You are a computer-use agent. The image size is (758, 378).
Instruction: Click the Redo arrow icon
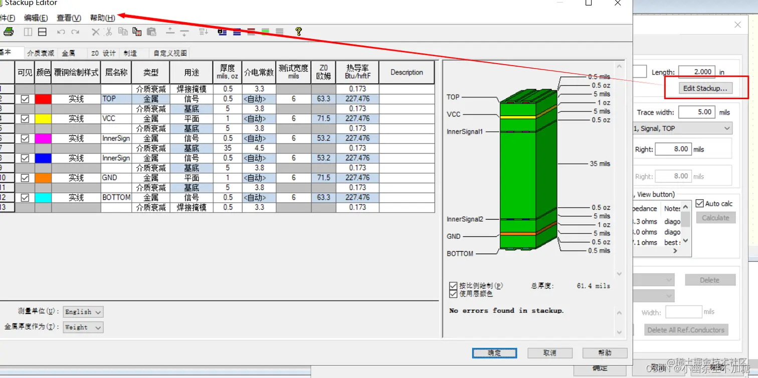(x=75, y=32)
